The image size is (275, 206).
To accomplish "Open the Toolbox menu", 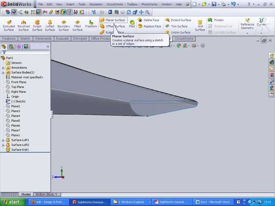I will [x=132, y=4].
